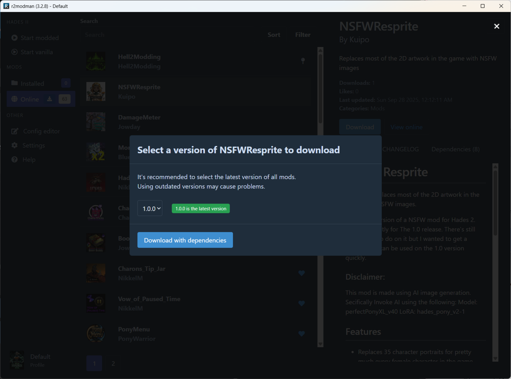Click the Hell2Modding mod name
This screenshot has width=511, height=379.
pos(139,56)
